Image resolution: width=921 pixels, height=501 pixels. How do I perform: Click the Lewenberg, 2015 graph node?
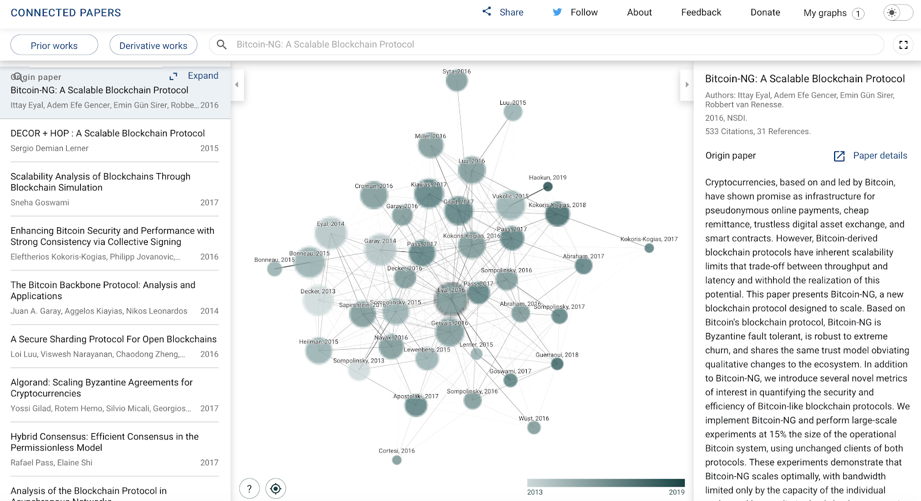(x=427, y=358)
